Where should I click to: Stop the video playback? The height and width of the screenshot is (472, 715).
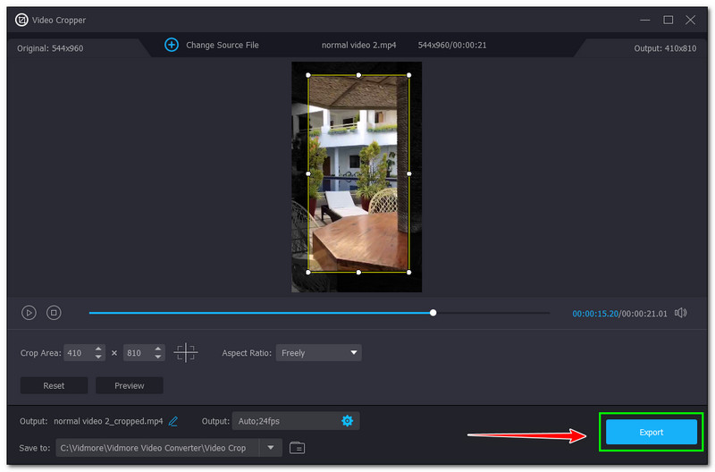(x=54, y=313)
